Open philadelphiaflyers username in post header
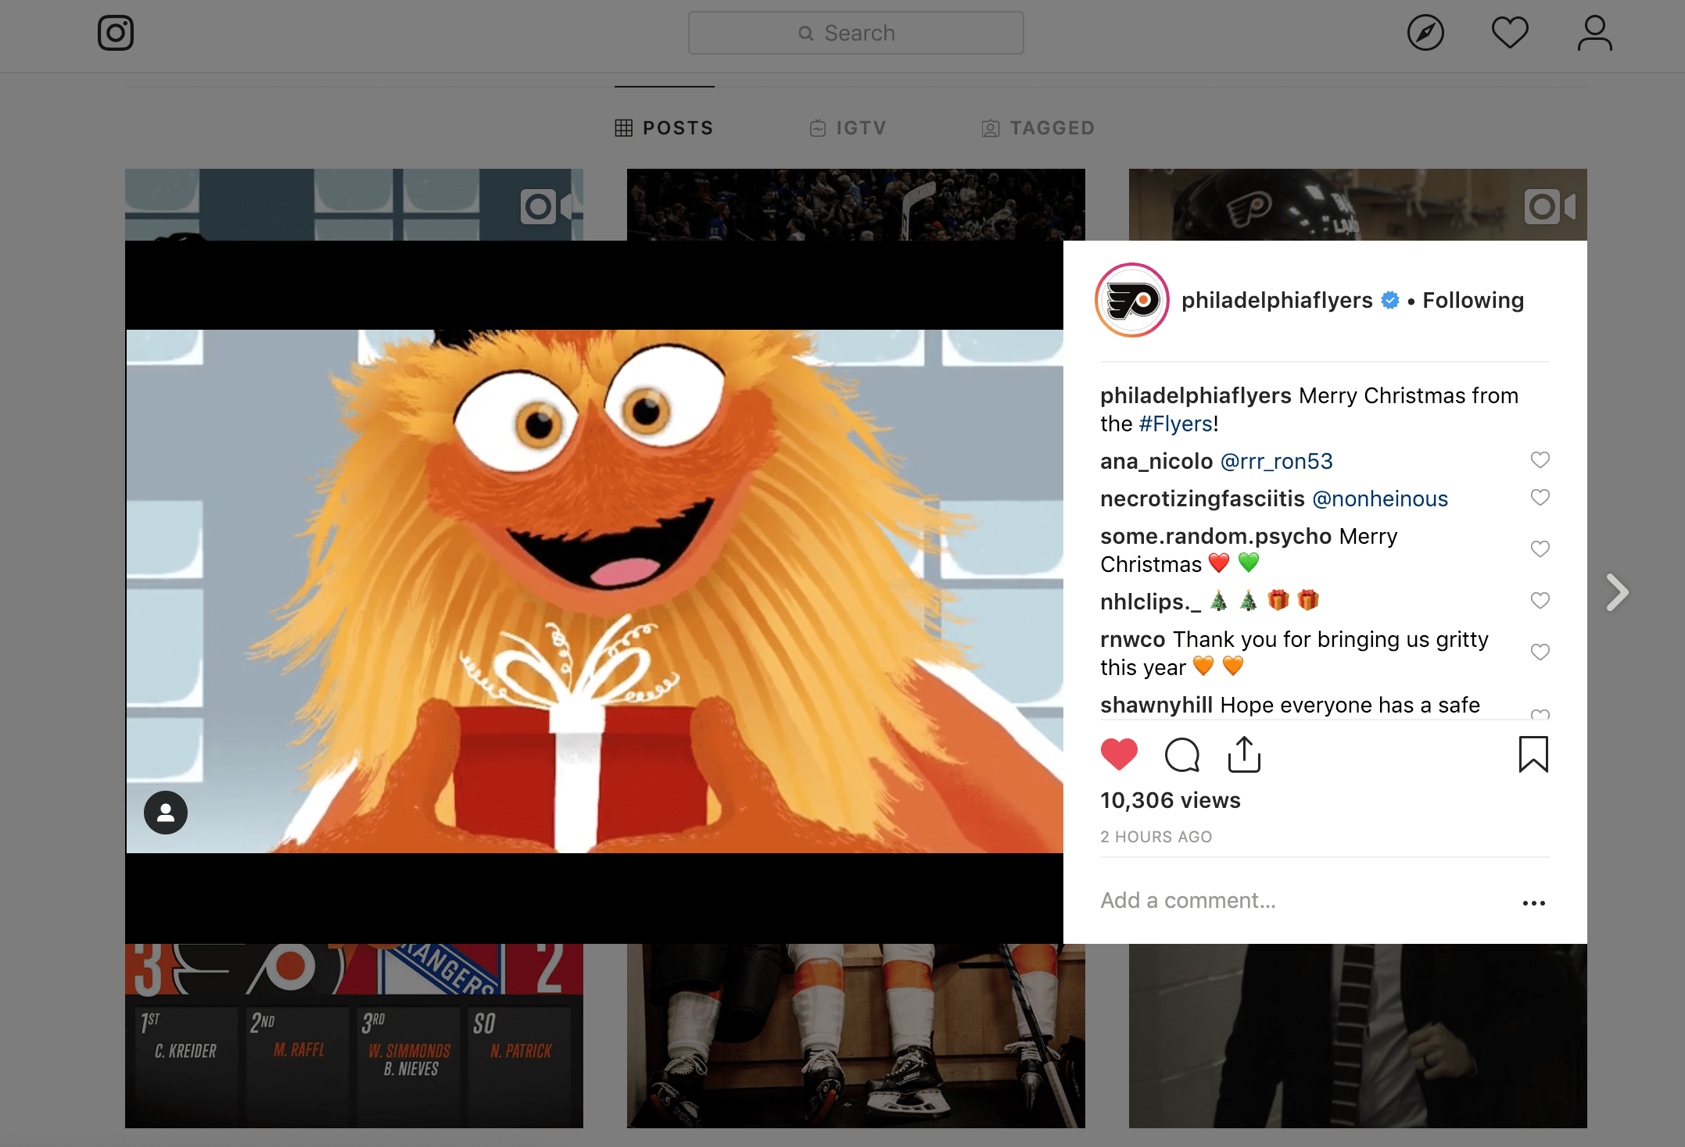 [1277, 300]
